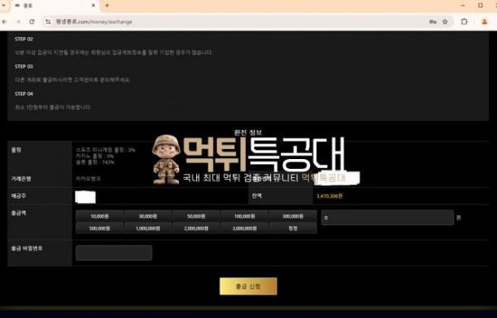Open the extensions puzzle icon
This screenshot has width=497, height=318.
pyautogui.click(x=465, y=22)
